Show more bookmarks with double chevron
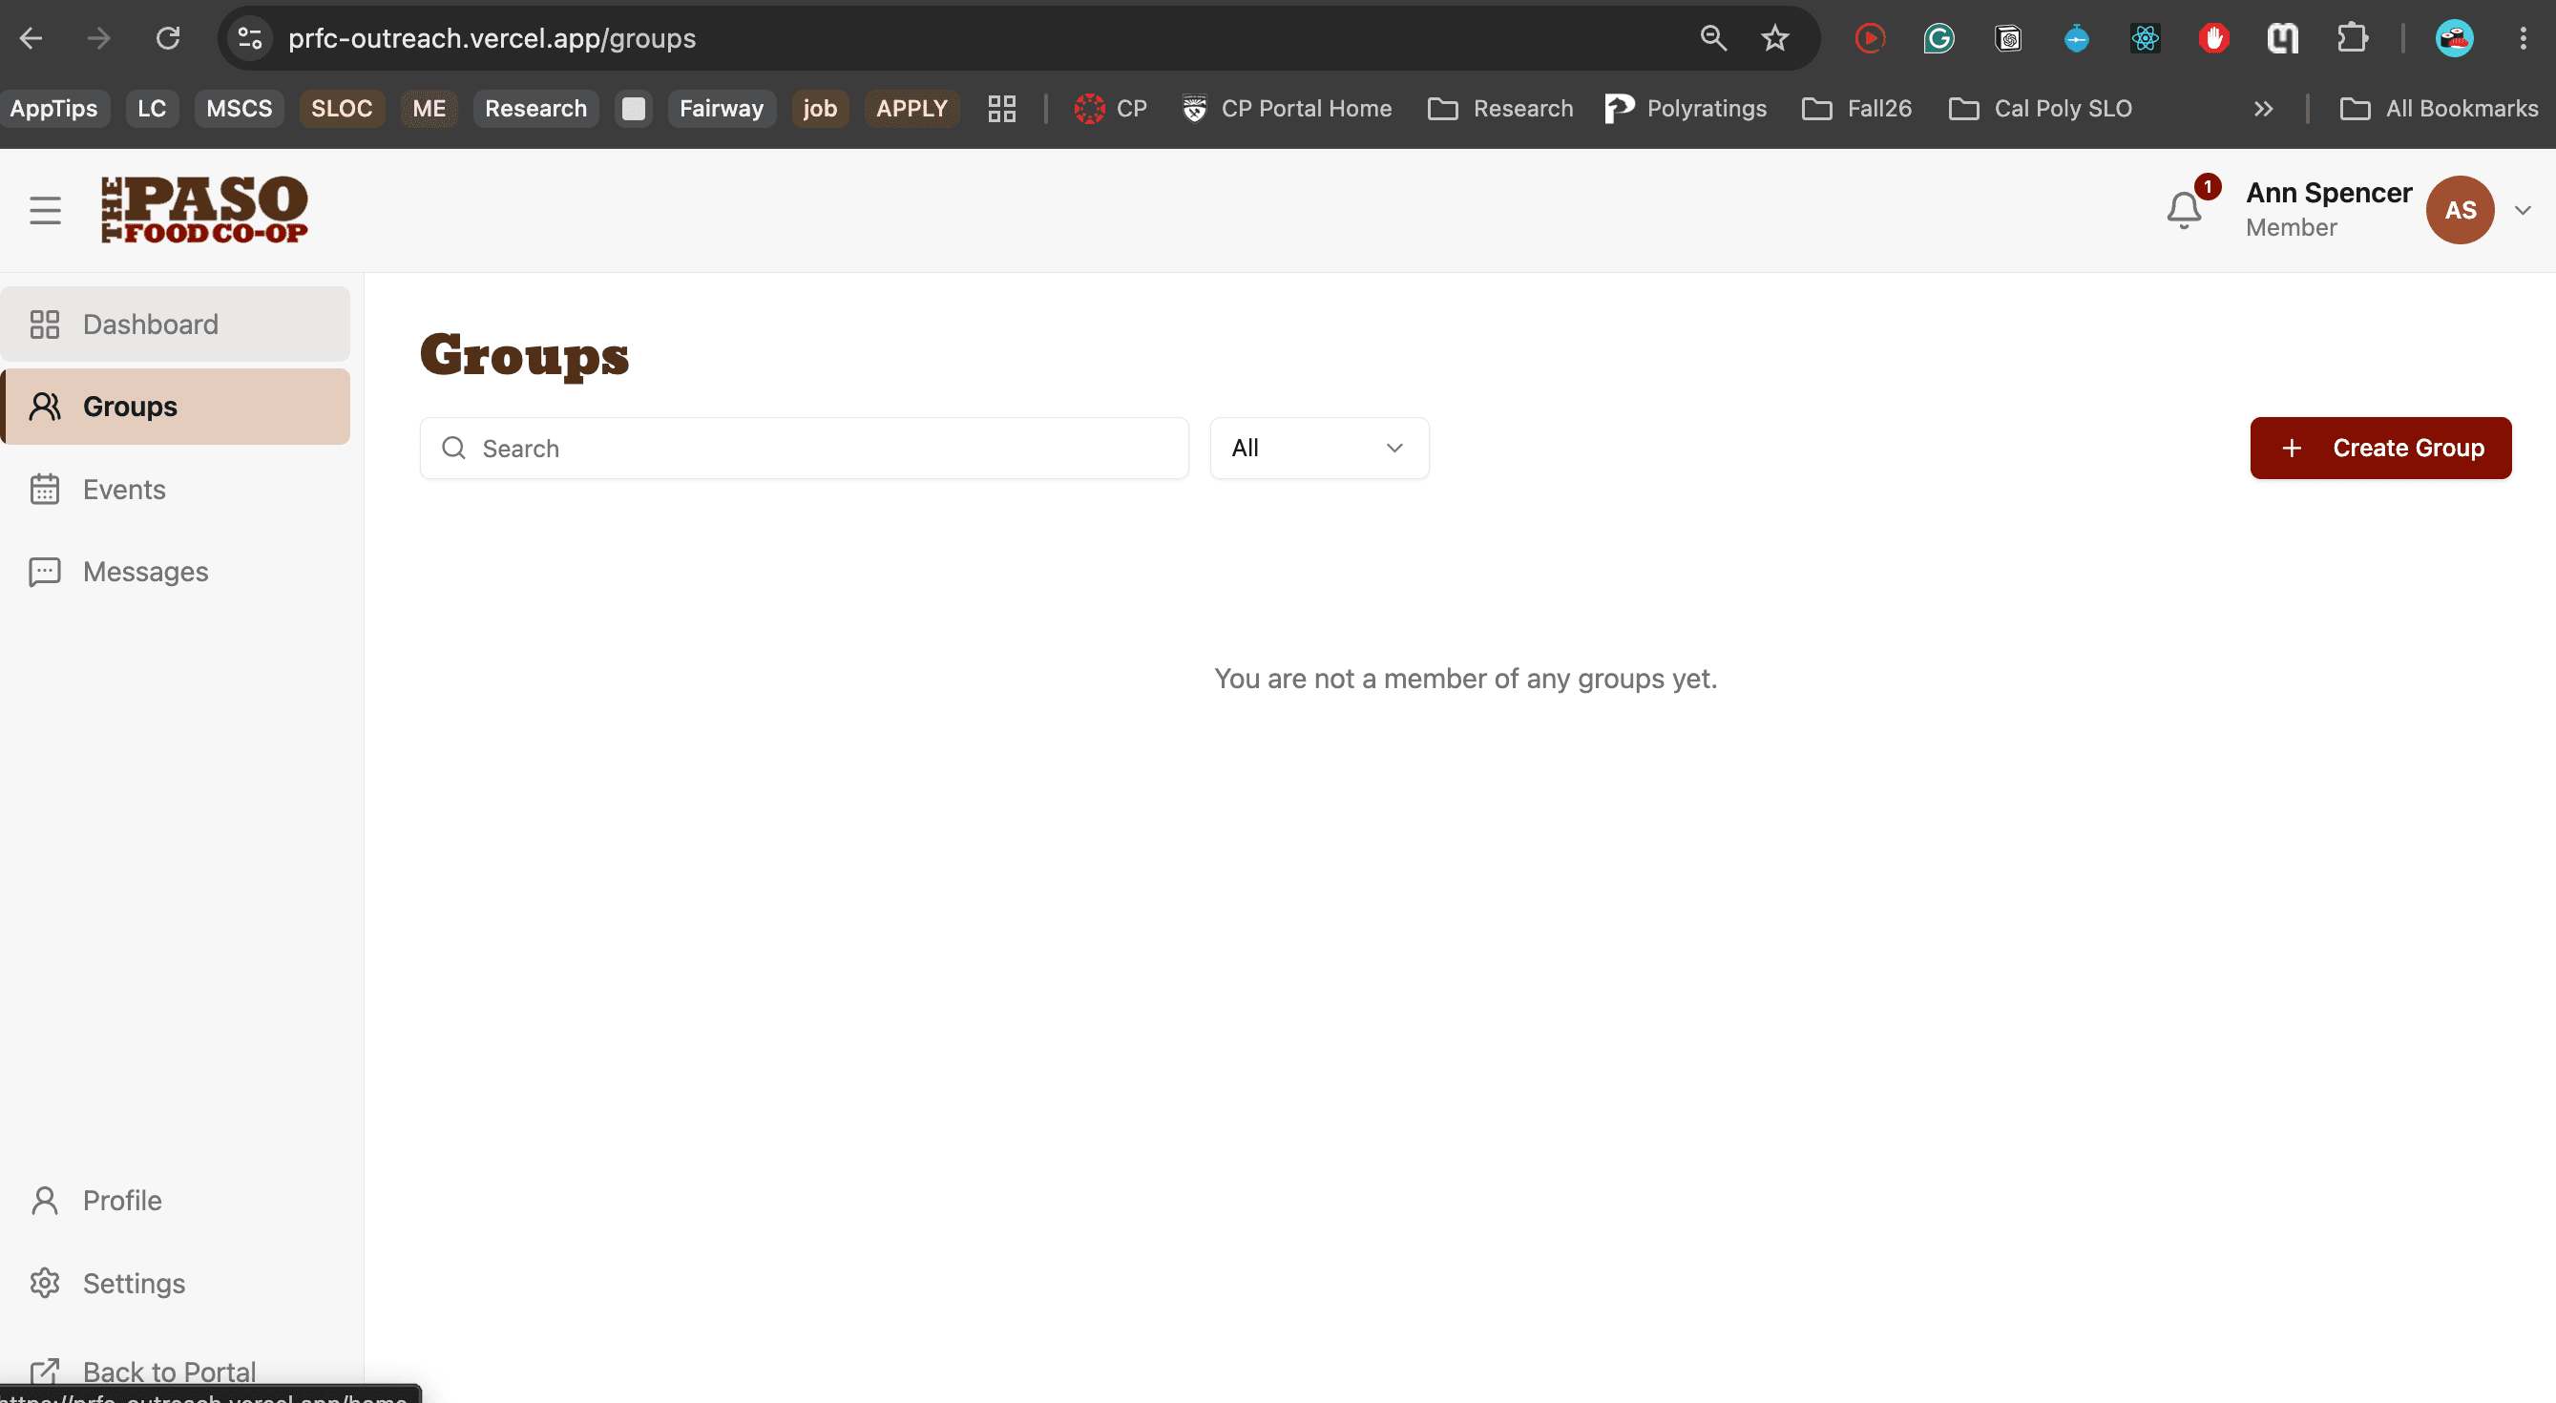2556x1403 pixels. coord(2262,108)
